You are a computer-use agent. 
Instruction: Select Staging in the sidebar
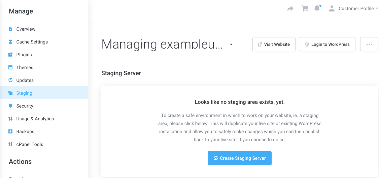click(24, 93)
